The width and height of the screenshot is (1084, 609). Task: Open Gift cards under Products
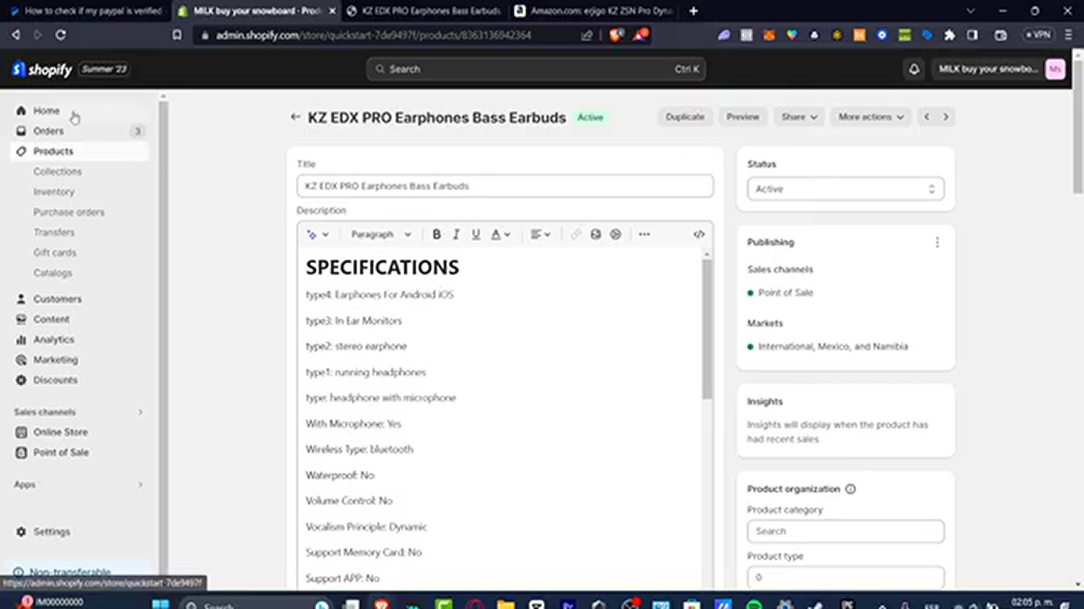(55, 253)
